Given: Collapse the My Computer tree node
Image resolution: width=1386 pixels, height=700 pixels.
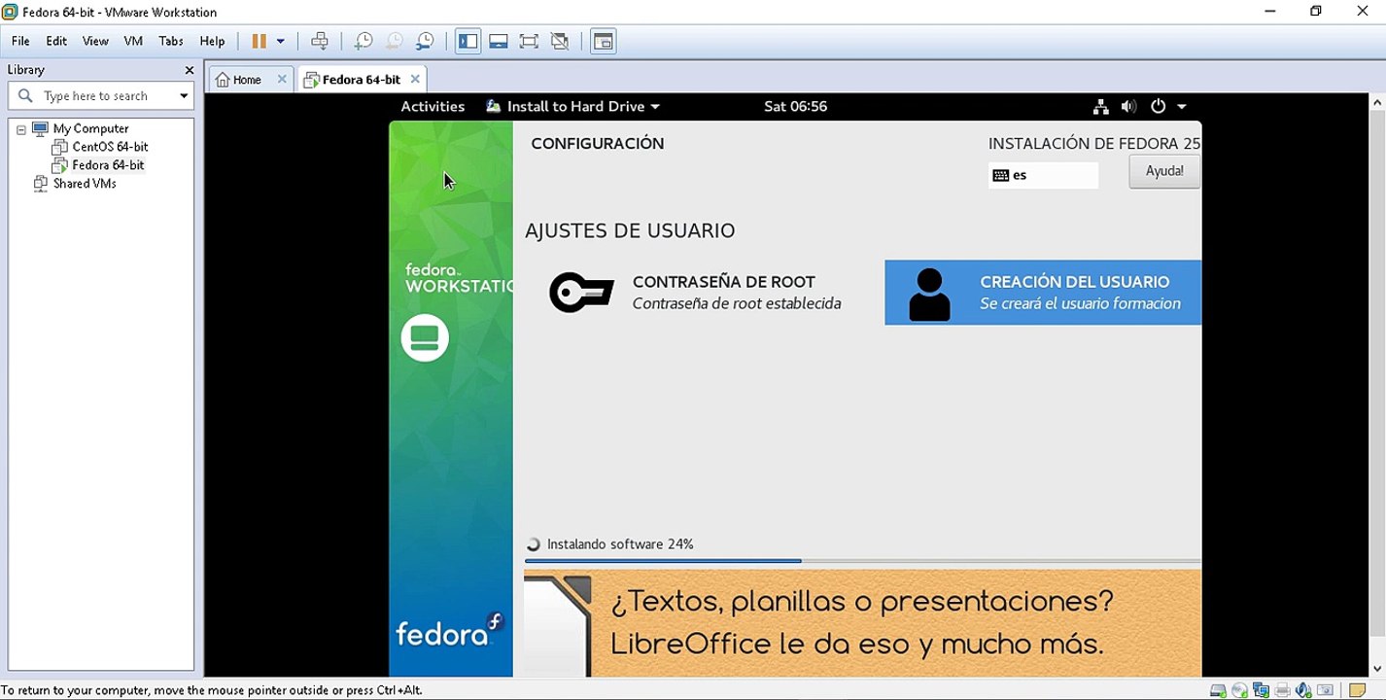Looking at the screenshot, I should tap(21, 128).
